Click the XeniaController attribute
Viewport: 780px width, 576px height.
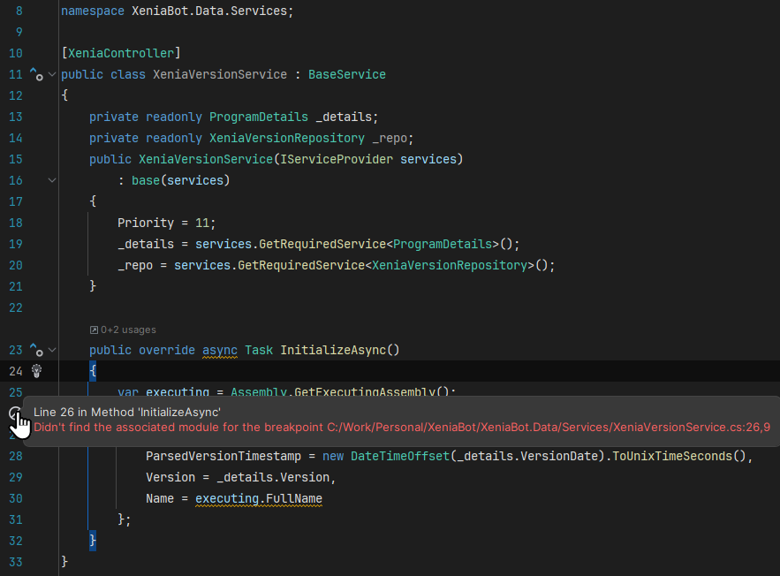click(x=121, y=54)
